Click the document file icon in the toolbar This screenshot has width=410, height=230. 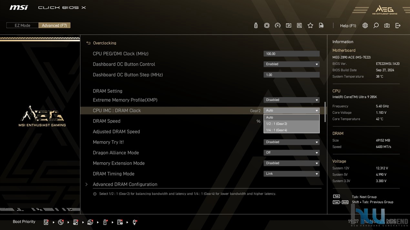321,25
